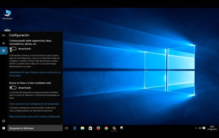Launch Google Chrome from the taskbar
Viewport: 219px width, 138px height.
pyautogui.click(x=106, y=128)
